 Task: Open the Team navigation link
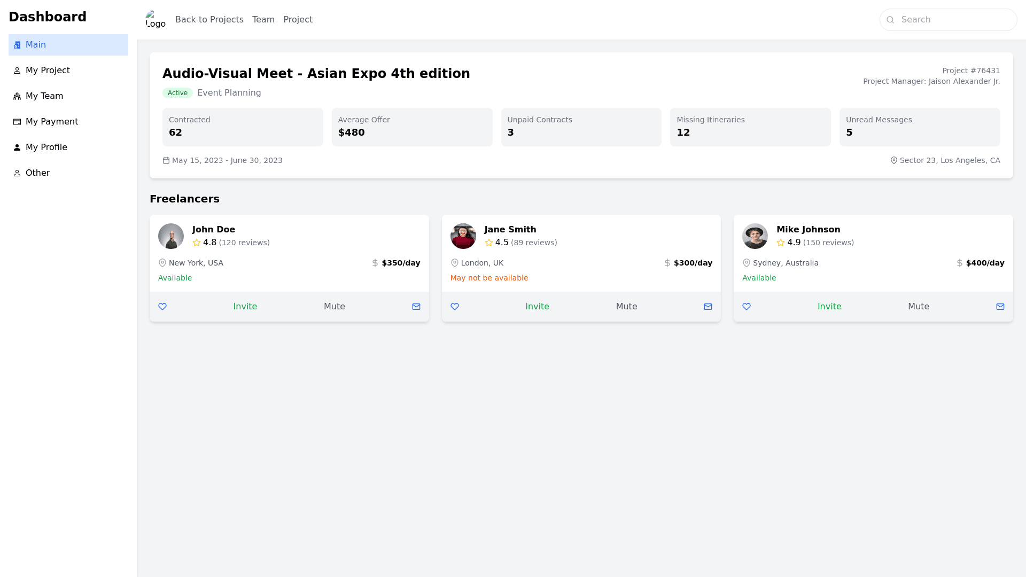click(x=263, y=20)
